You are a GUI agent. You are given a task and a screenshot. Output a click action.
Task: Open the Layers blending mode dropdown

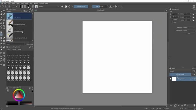(181, 71)
